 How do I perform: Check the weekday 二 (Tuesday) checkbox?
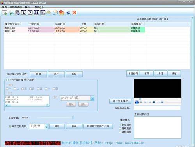point(15,89)
